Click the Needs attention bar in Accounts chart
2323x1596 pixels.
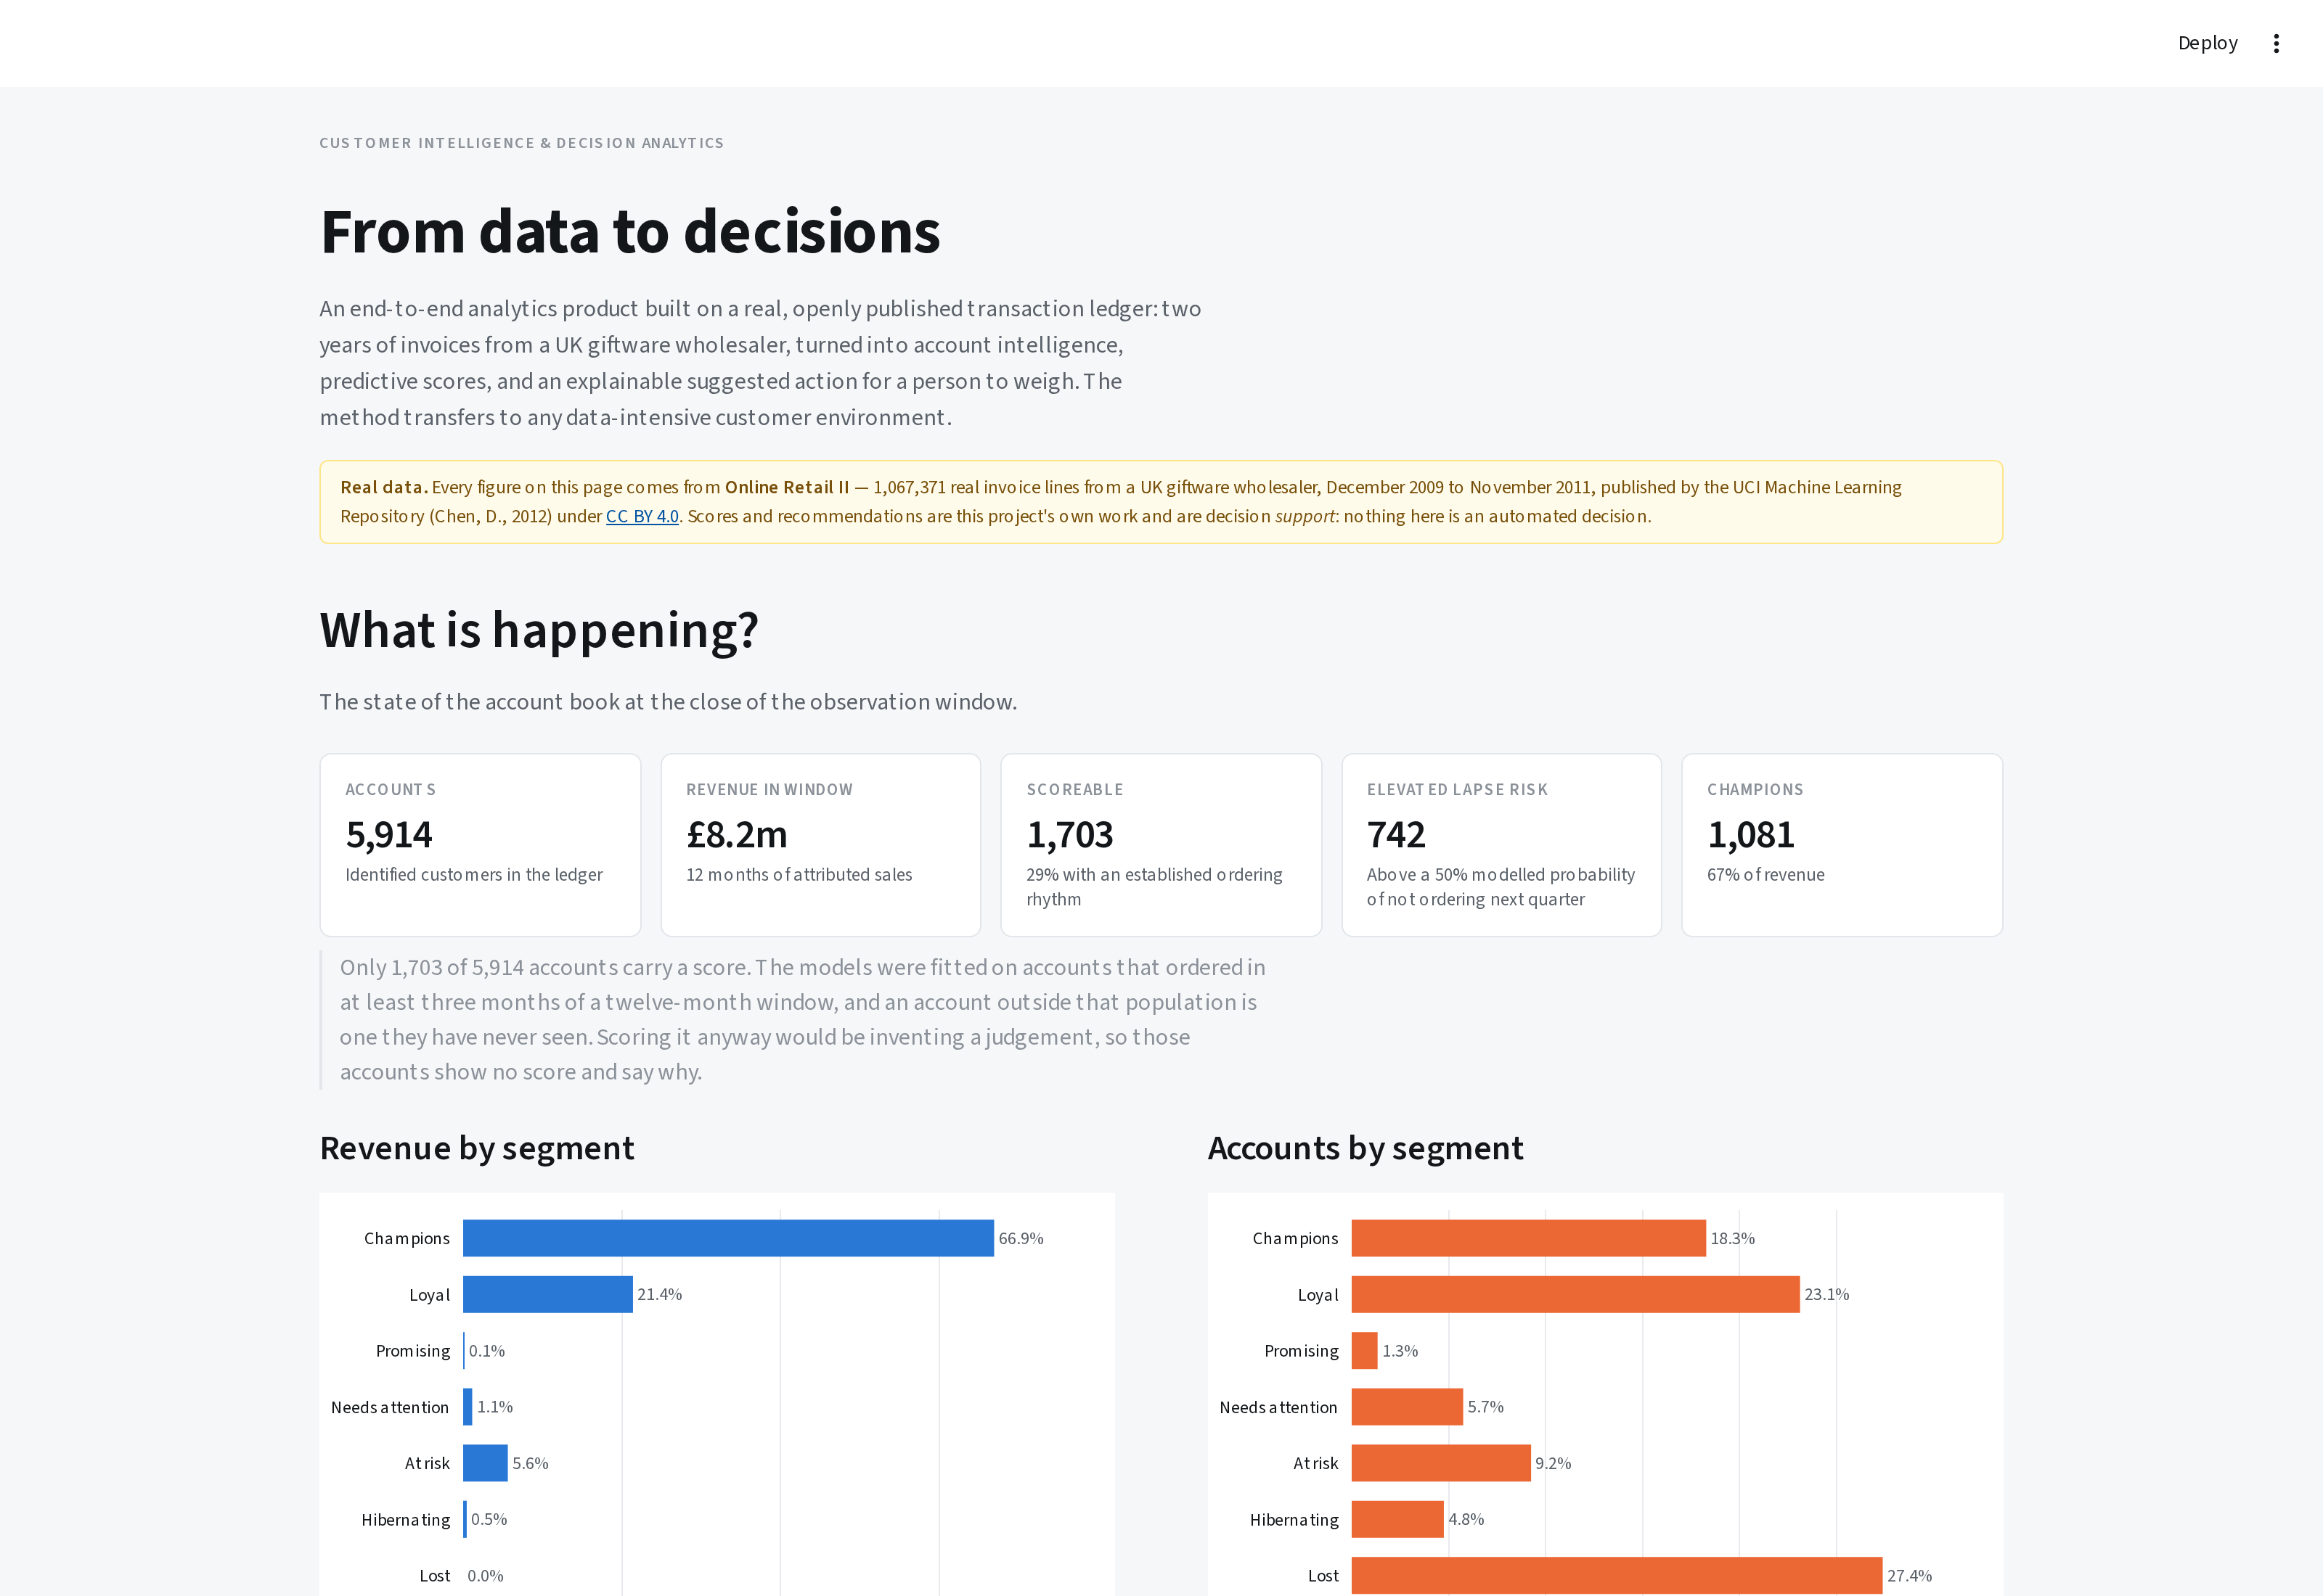click(x=1408, y=1407)
